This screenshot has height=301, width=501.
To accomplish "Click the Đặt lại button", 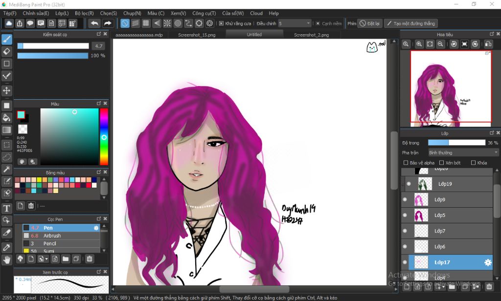I will (x=370, y=23).
